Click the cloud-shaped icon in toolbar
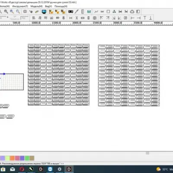Viewport: 173px width, 173px height. pyautogui.click(x=132, y=12)
